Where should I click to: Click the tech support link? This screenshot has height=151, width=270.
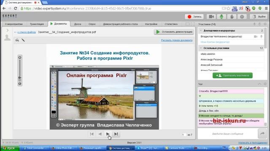point(253,143)
